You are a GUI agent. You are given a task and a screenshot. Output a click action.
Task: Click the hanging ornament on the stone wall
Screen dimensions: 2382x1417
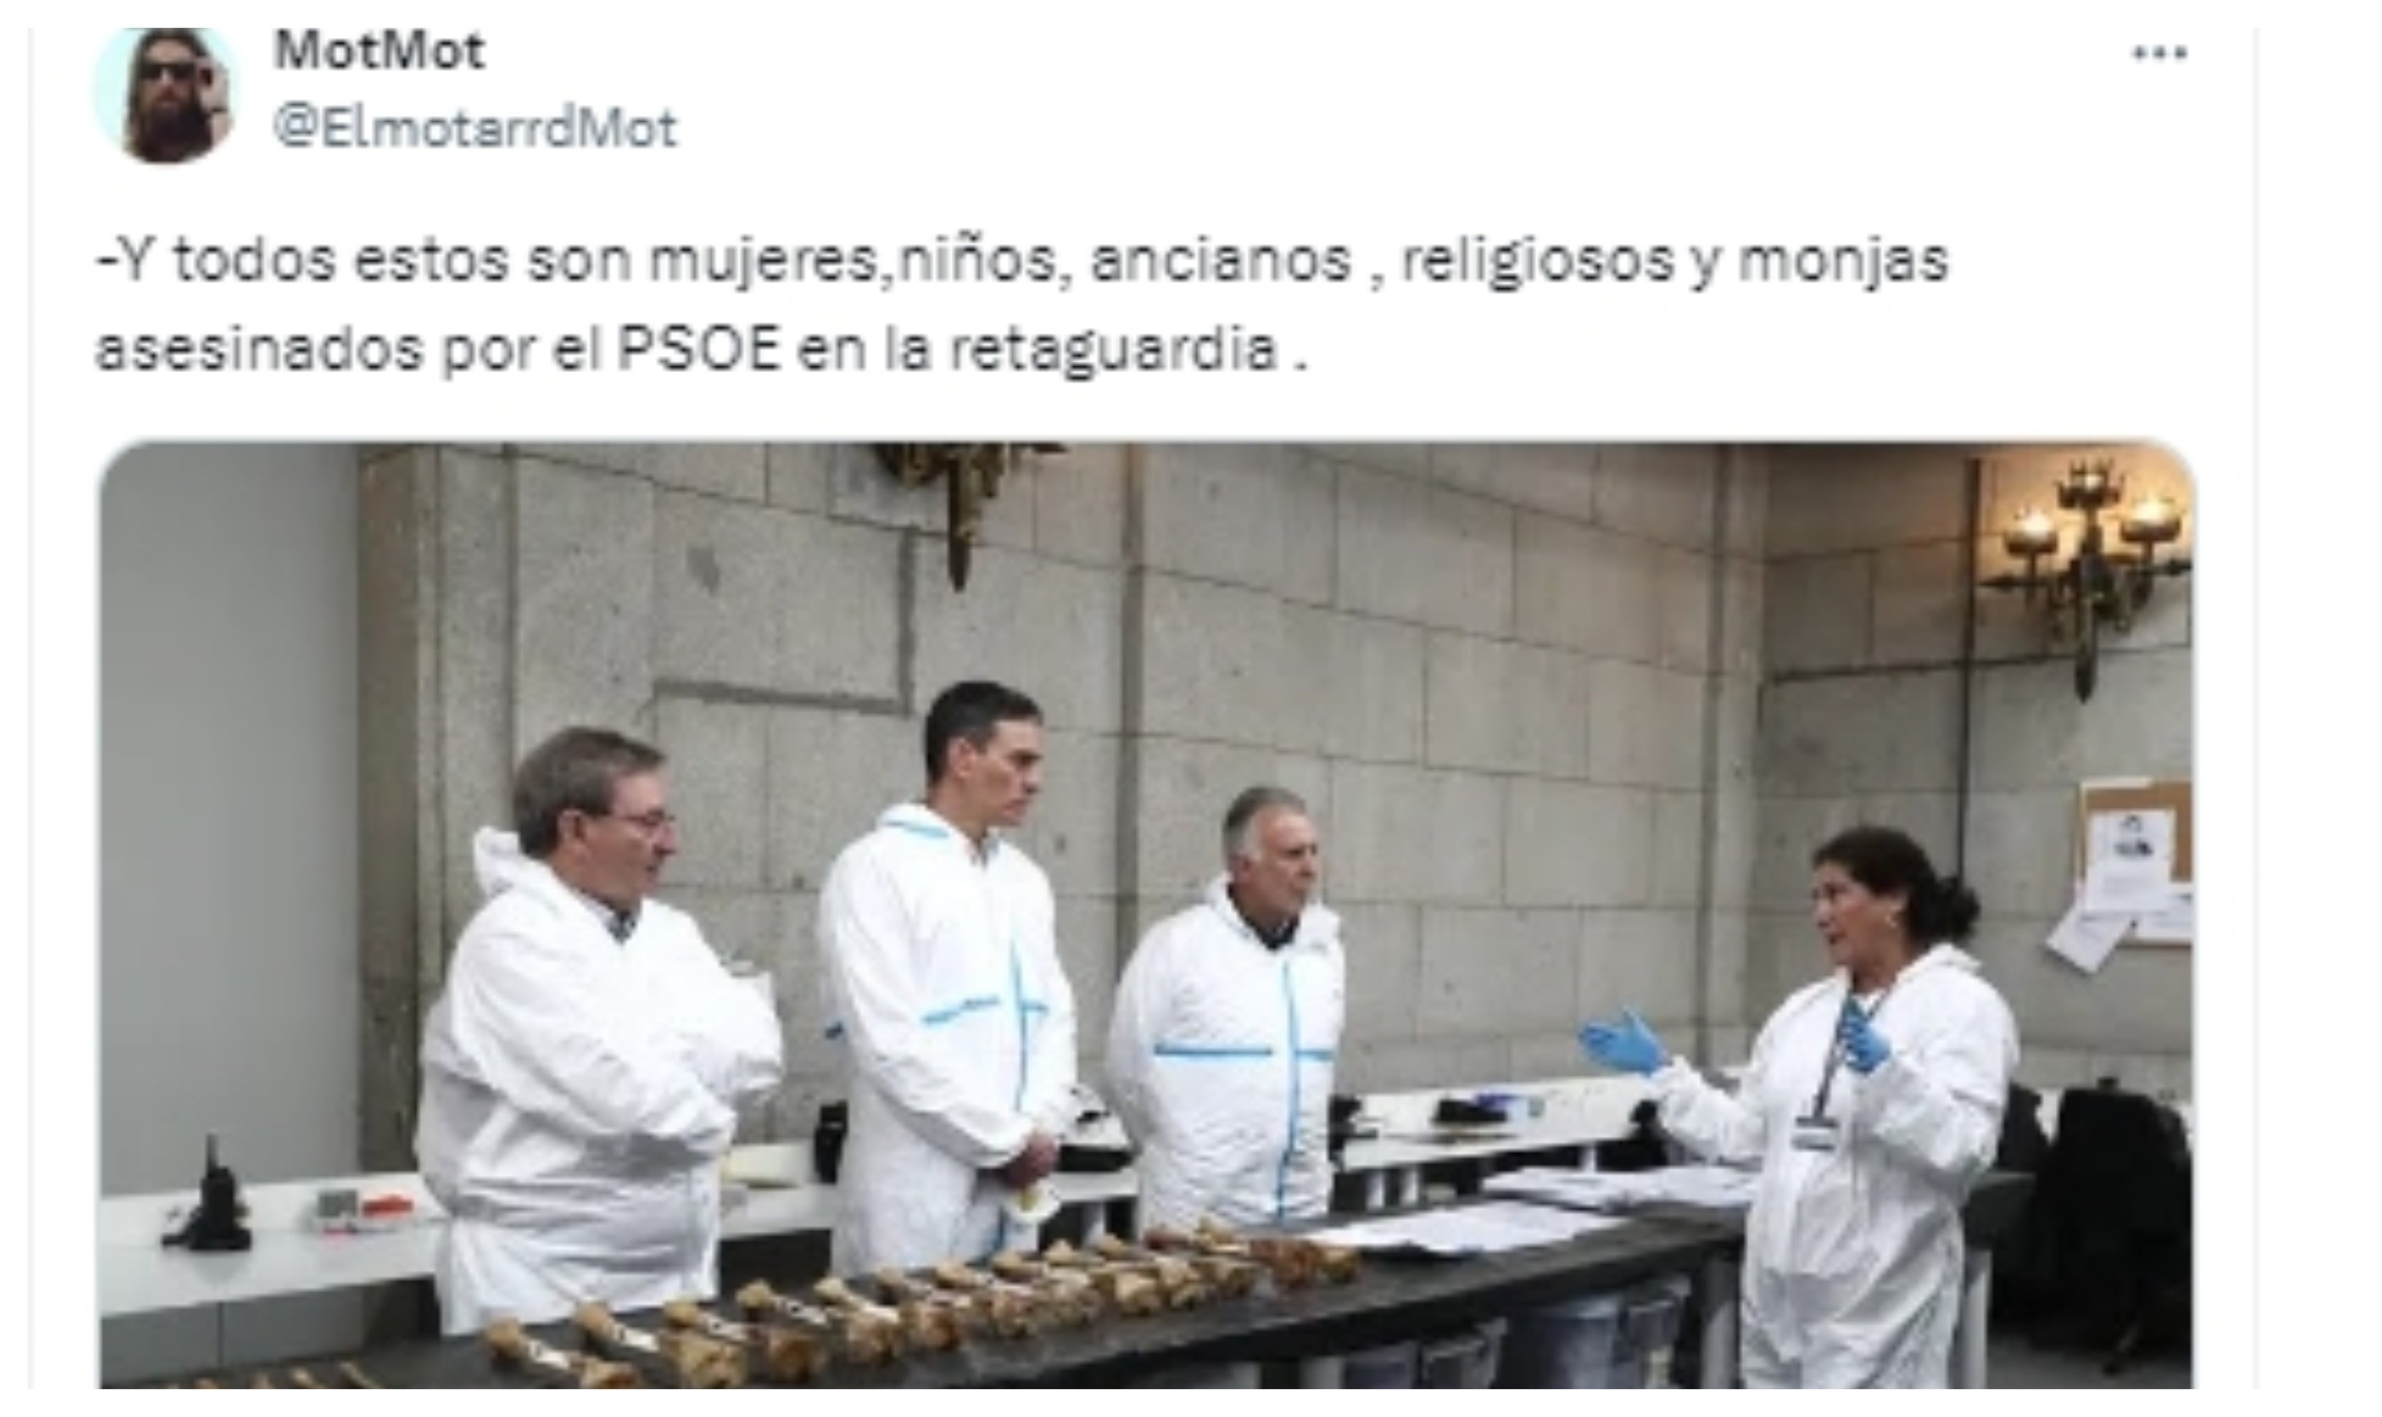coord(964,506)
